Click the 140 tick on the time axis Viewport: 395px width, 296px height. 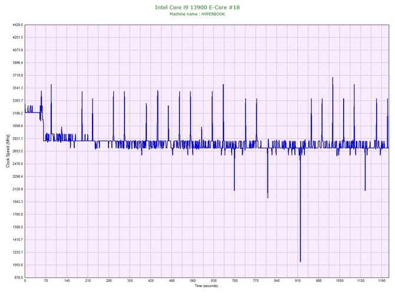coord(67,281)
